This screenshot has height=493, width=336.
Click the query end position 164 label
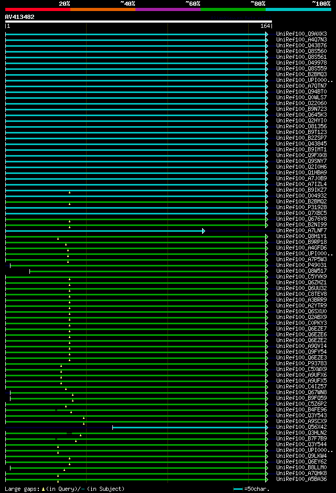(265, 26)
